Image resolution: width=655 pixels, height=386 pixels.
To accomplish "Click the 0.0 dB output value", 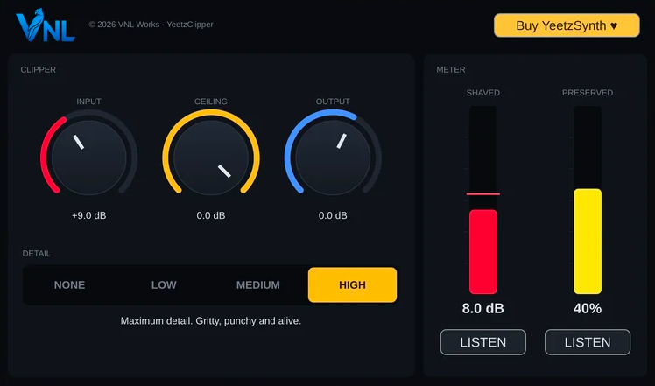I will click(x=333, y=215).
